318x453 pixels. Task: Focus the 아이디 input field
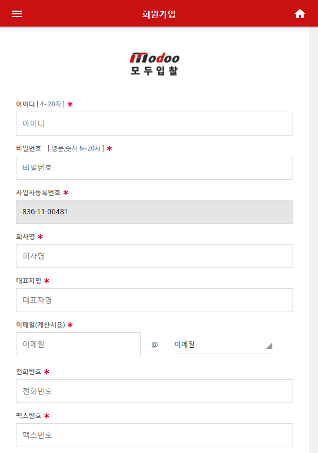click(x=154, y=124)
